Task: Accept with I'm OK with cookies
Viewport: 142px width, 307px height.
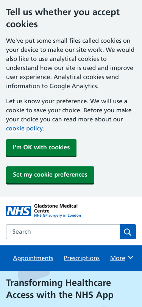Action: [41, 147]
